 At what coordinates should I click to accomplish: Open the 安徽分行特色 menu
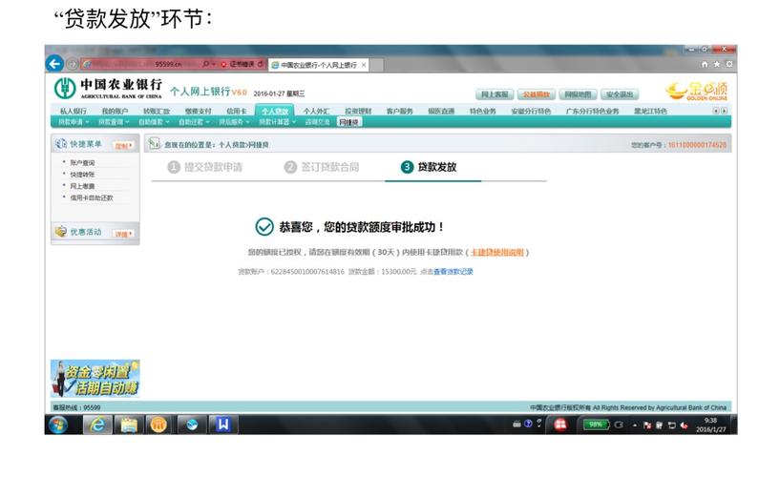(531, 112)
